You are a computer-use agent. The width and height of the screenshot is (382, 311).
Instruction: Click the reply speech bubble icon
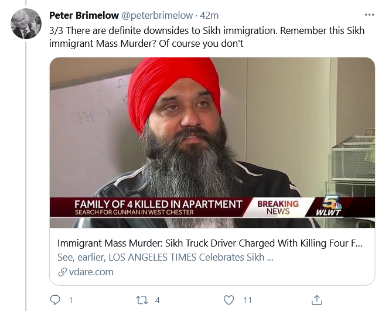click(55, 300)
